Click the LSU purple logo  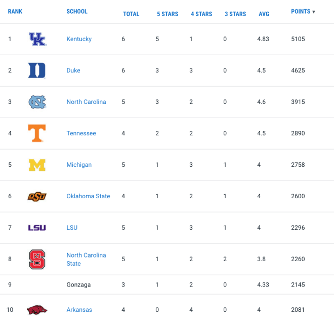tap(37, 228)
